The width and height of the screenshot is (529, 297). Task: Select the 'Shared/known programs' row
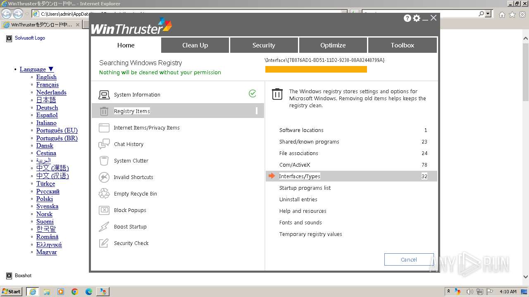(351, 142)
